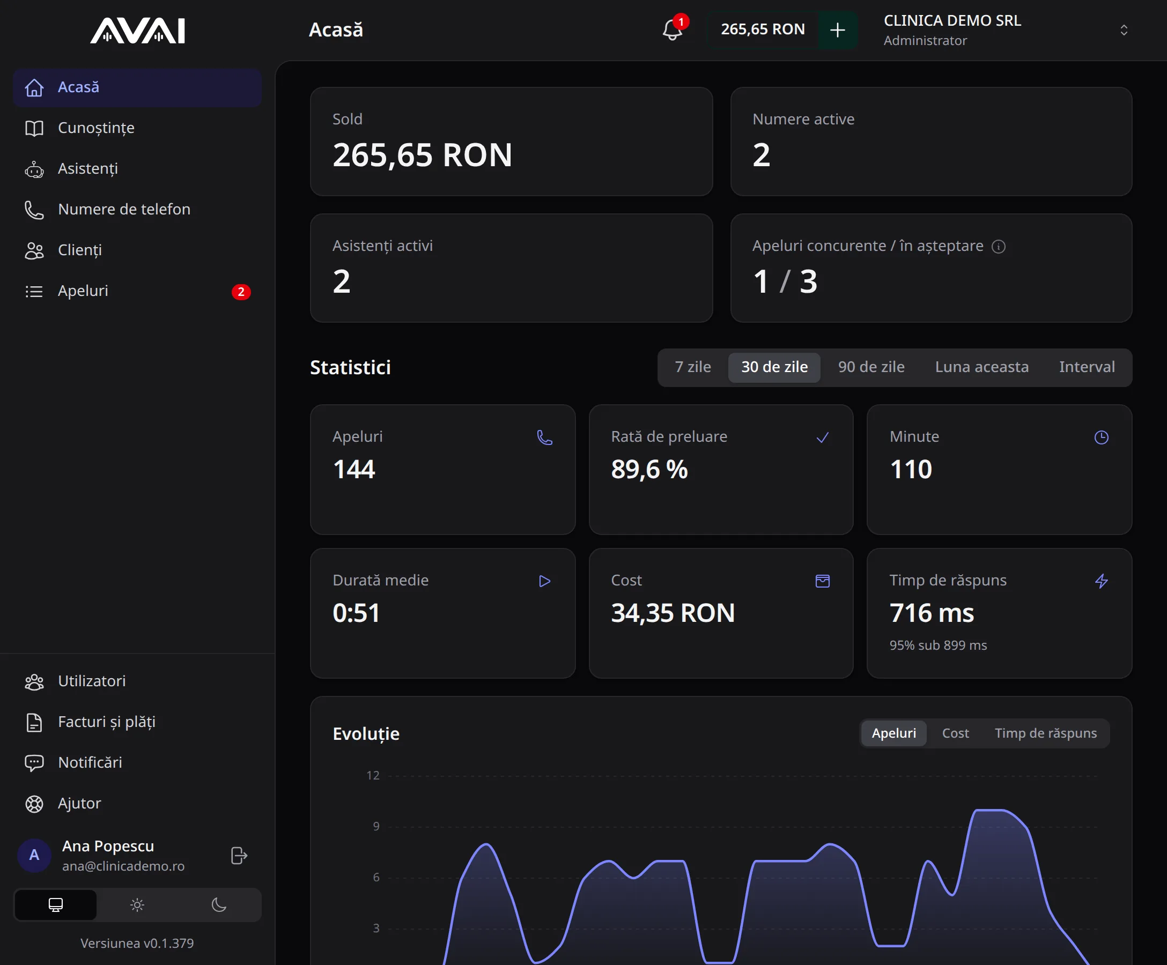Image resolution: width=1167 pixels, height=965 pixels.
Task: Show Cost in Evoluție chart
Action: pyautogui.click(x=955, y=733)
